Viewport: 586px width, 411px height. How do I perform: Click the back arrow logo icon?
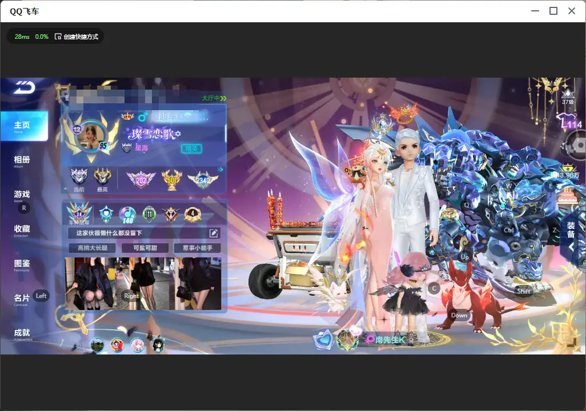pyautogui.click(x=25, y=88)
